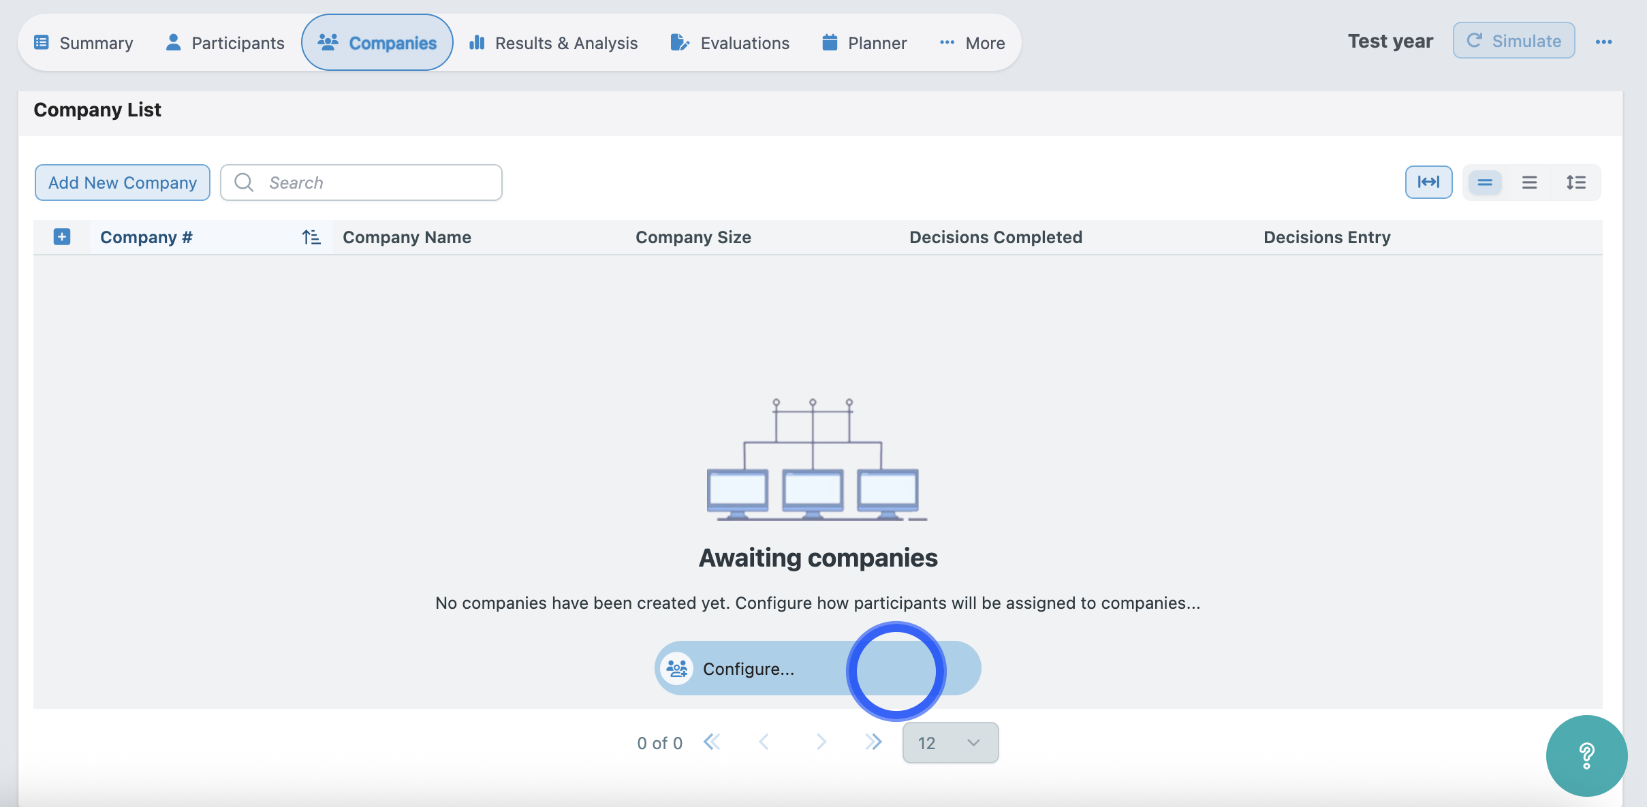Click Add New Company button
1647x807 pixels.
tap(123, 183)
